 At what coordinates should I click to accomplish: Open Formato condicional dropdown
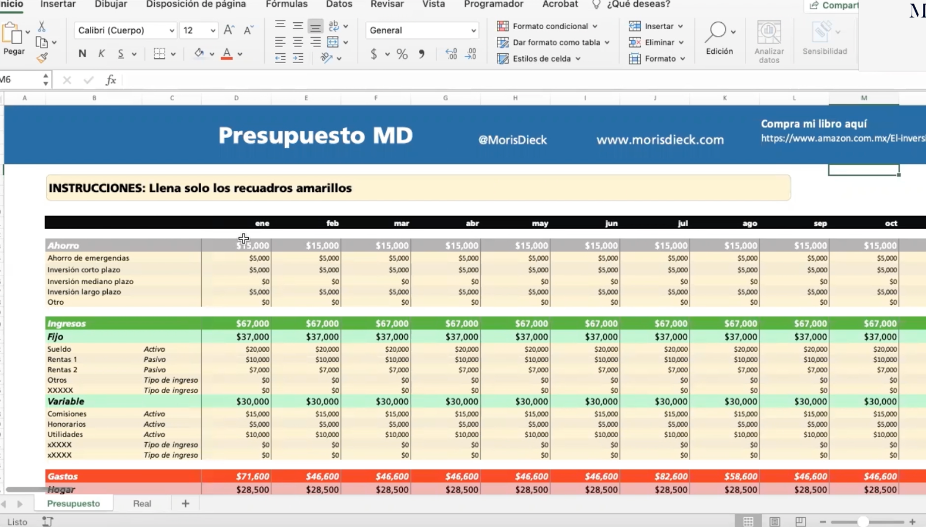tap(548, 26)
